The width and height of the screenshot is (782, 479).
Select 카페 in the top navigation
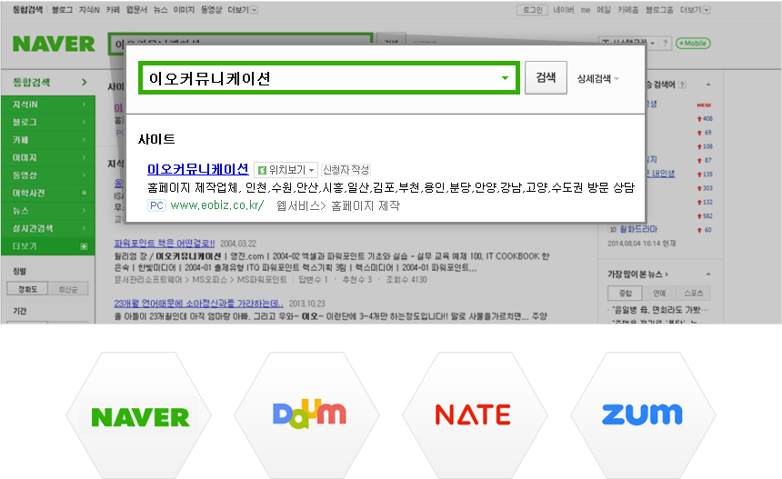(113, 9)
